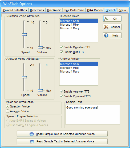Click the green flag icon on OK
130x148 pixels.
(x=106, y=19)
